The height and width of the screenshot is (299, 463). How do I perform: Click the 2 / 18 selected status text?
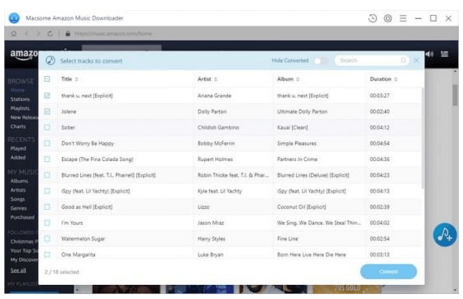pyautogui.click(x=62, y=272)
